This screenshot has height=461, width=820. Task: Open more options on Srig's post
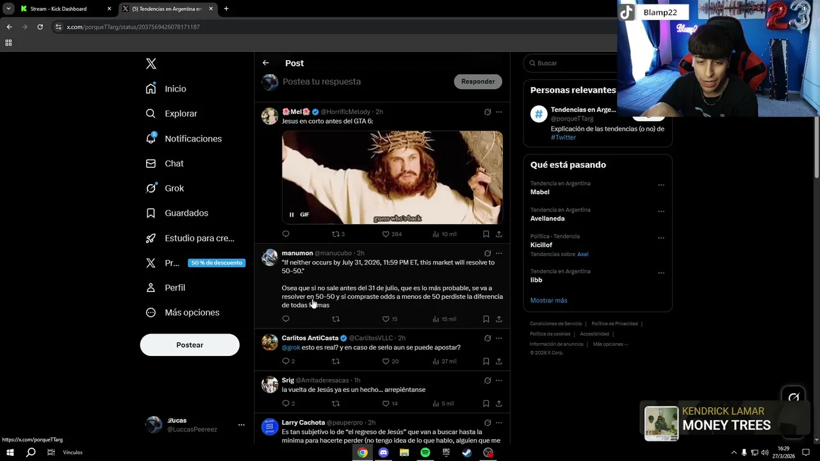click(x=499, y=380)
